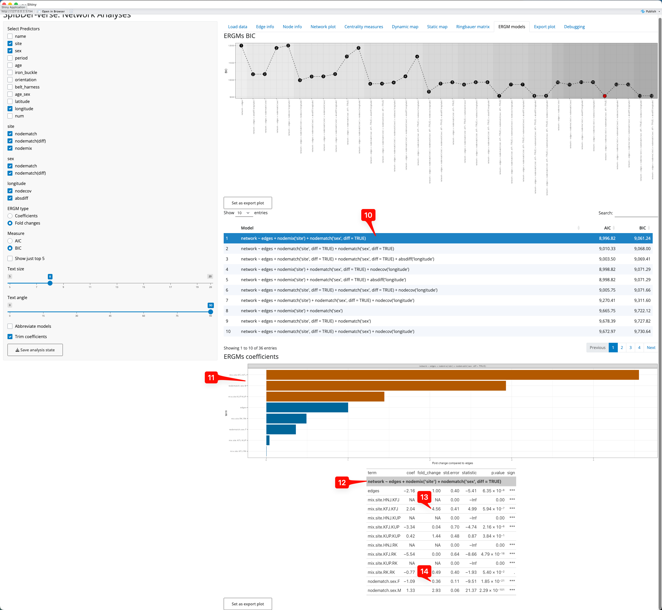Toggle nodecov under longitude

[10, 191]
